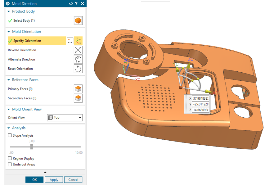Collapse the dialog with the bottom arrow
The image size is (269, 185).
point(45,172)
